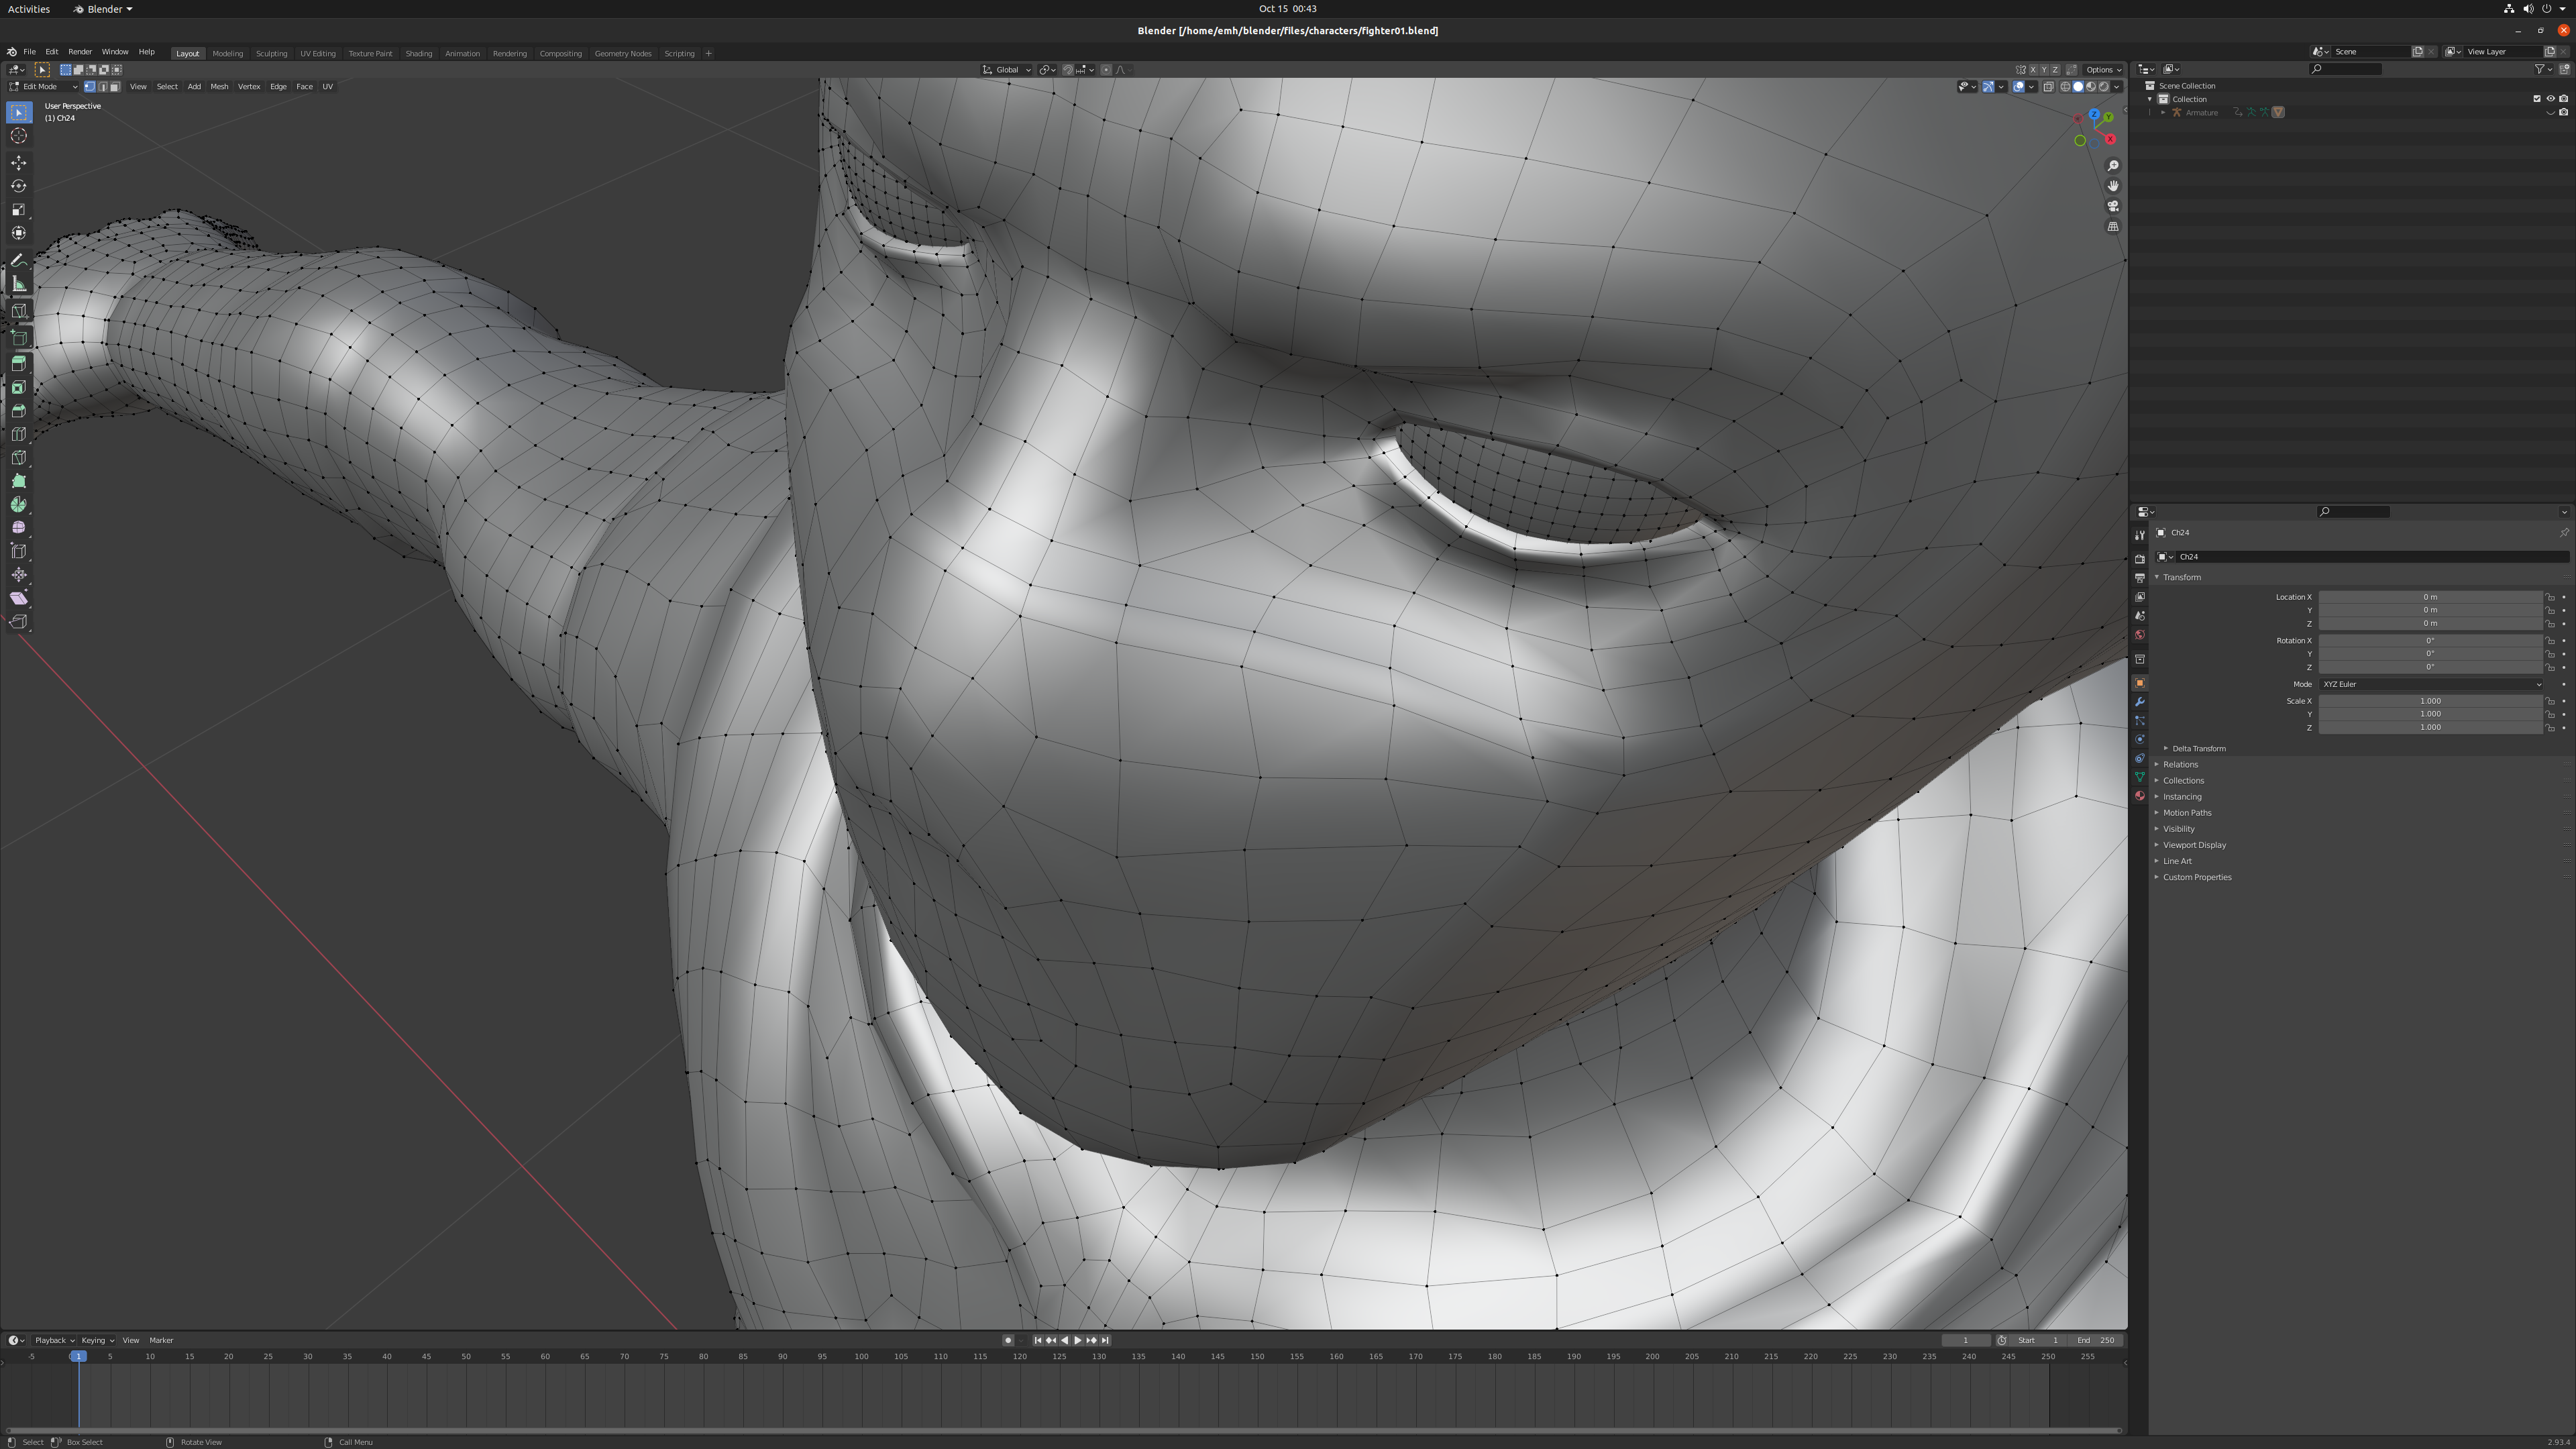The image size is (2576, 1449).
Task: Select the Shear tool
Action: (x=19, y=598)
